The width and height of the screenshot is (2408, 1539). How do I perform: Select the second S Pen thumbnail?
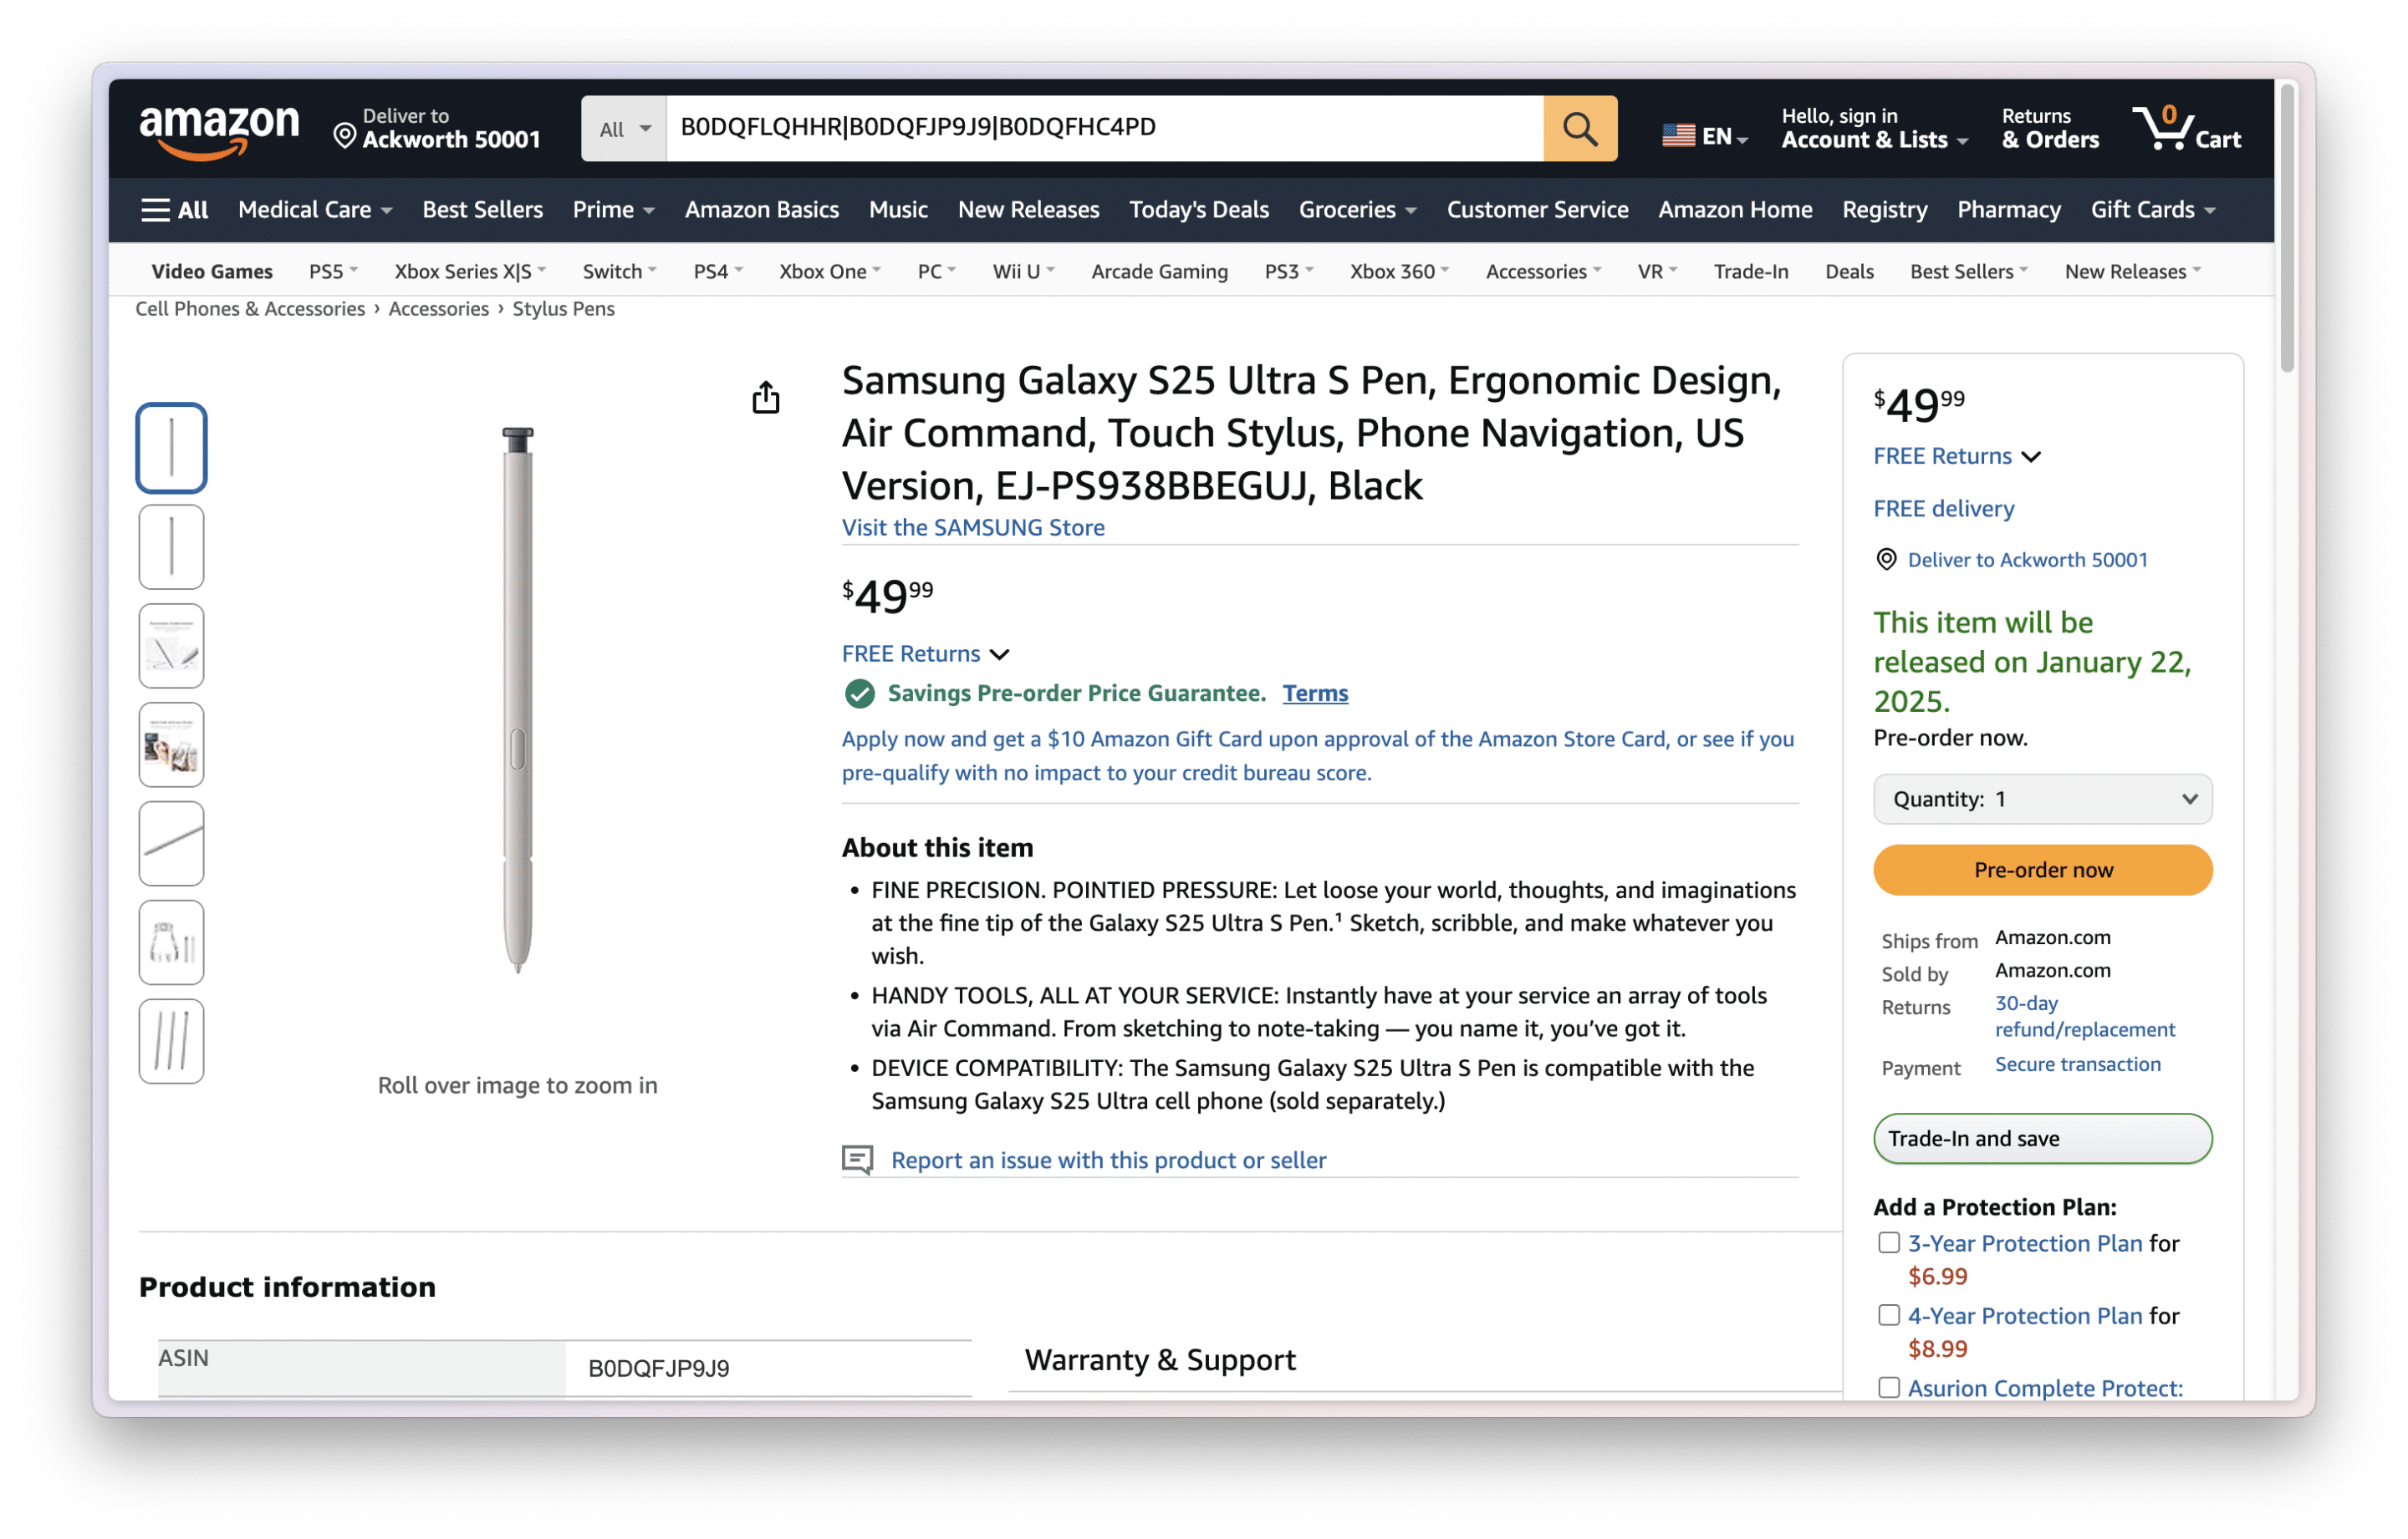click(x=171, y=546)
